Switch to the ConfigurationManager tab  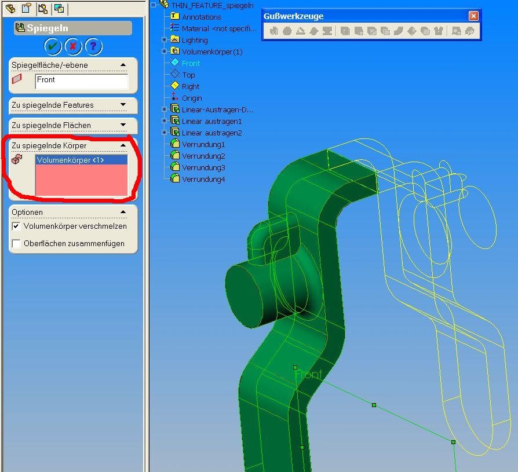pos(43,8)
